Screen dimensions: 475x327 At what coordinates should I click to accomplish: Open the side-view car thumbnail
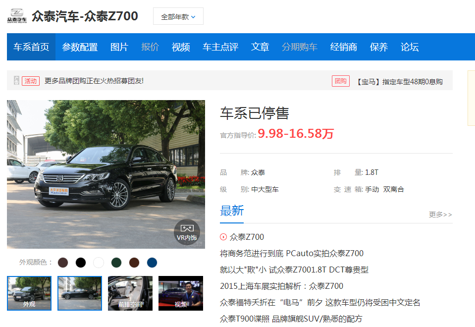click(x=80, y=293)
